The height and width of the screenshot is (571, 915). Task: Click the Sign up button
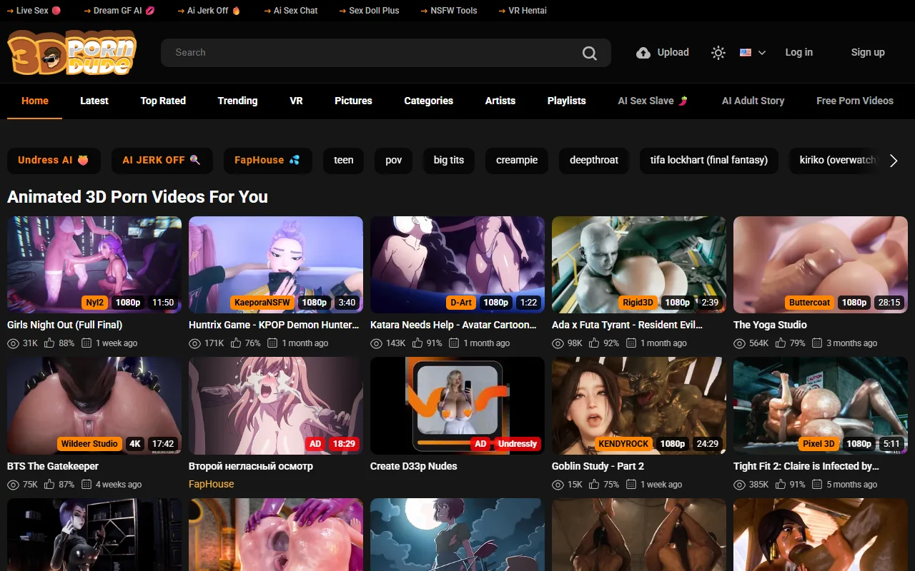tap(868, 52)
